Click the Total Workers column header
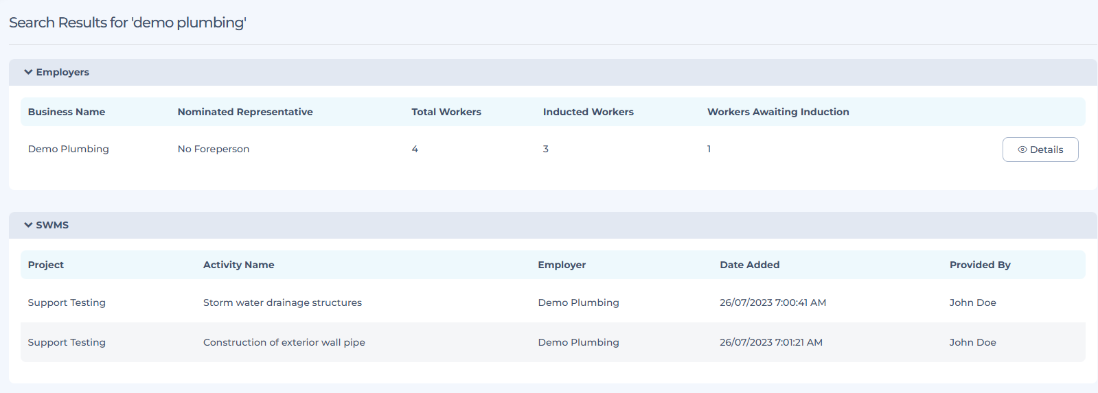This screenshot has height=393, width=1098. (446, 112)
